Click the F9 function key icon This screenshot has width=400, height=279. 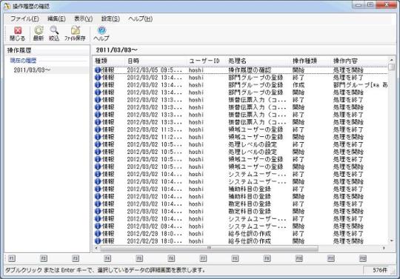pos(267,258)
